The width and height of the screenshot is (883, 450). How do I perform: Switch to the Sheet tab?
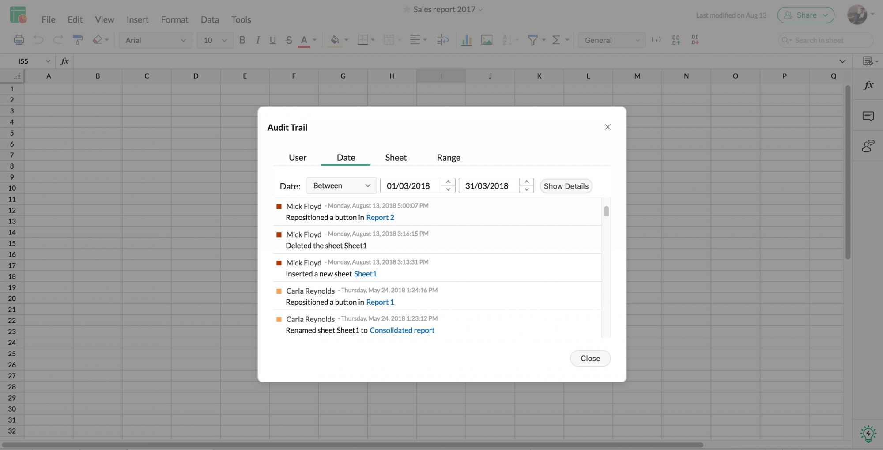pos(396,158)
